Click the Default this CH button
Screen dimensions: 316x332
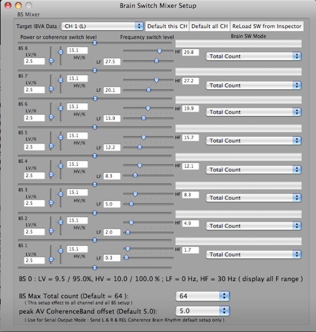[x=167, y=26]
